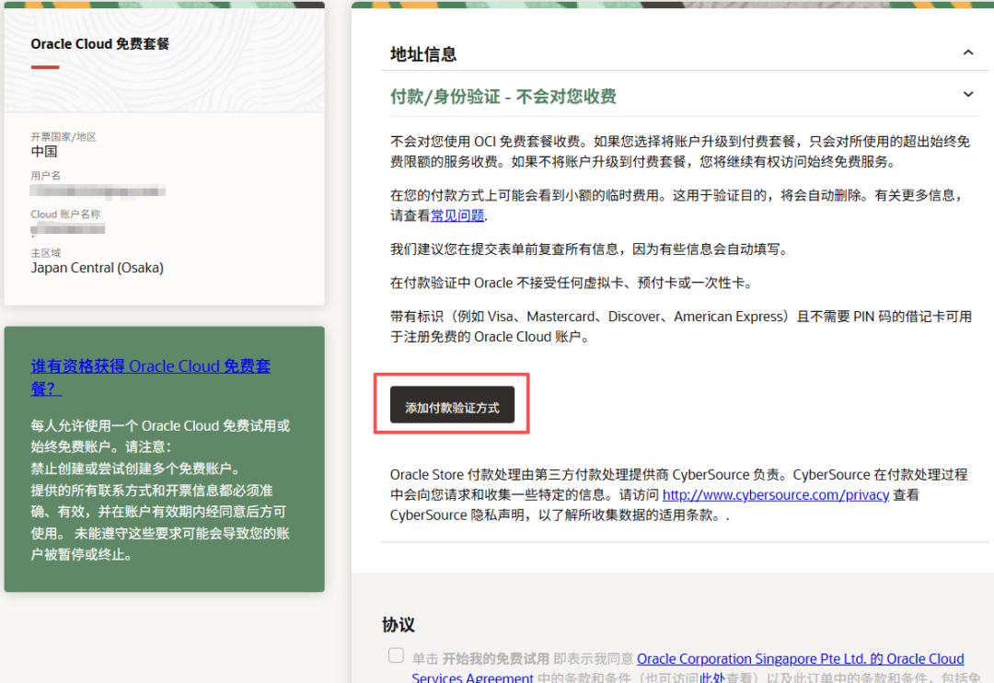994x683 pixels.
Task: Click the blurred 用户名 value
Action: point(98,191)
